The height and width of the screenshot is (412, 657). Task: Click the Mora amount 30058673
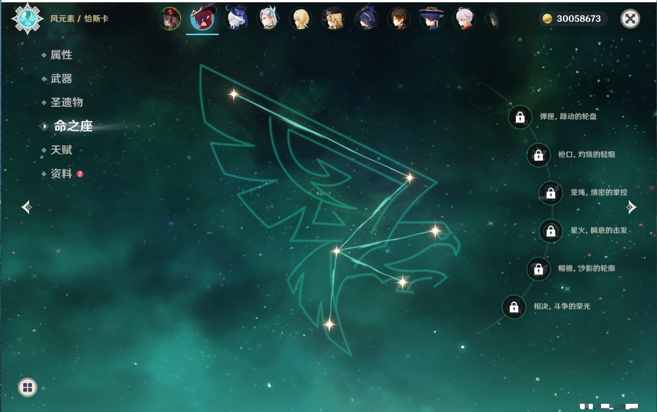click(x=579, y=19)
